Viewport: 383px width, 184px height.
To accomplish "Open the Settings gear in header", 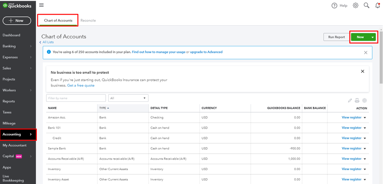I will pyautogui.click(x=355, y=5).
